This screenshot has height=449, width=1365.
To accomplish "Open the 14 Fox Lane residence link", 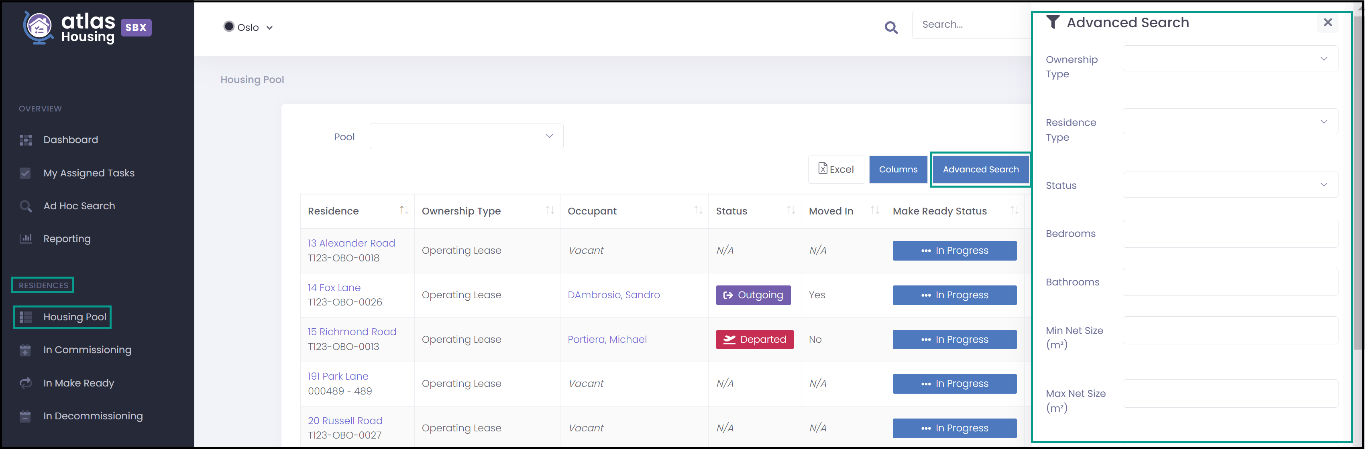I will pyautogui.click(x=334, y=288).
